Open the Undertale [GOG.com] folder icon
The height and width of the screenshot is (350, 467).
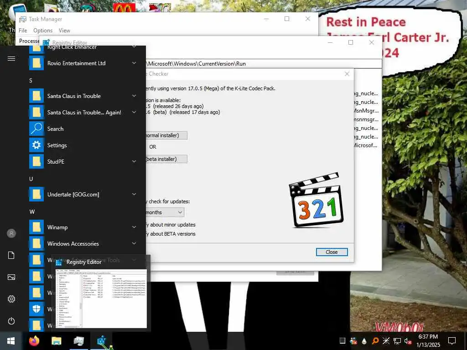(x=36, y=194)
